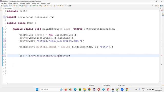Open the Refactor menu
The width and height of the screenshot is (164, 92).
[16, 4]
